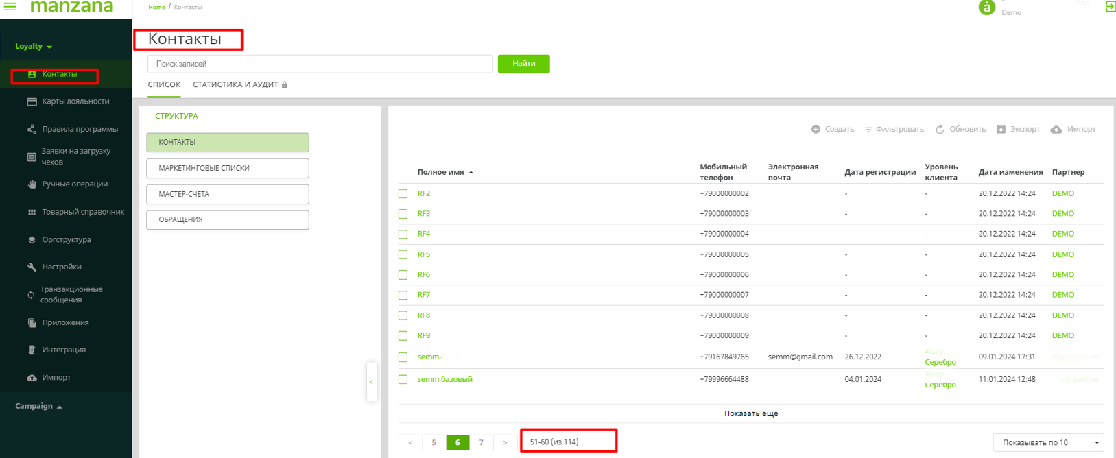The image size is (1116, 458).
Task: Click the Создать plus icon
Action: pos(816,129)
